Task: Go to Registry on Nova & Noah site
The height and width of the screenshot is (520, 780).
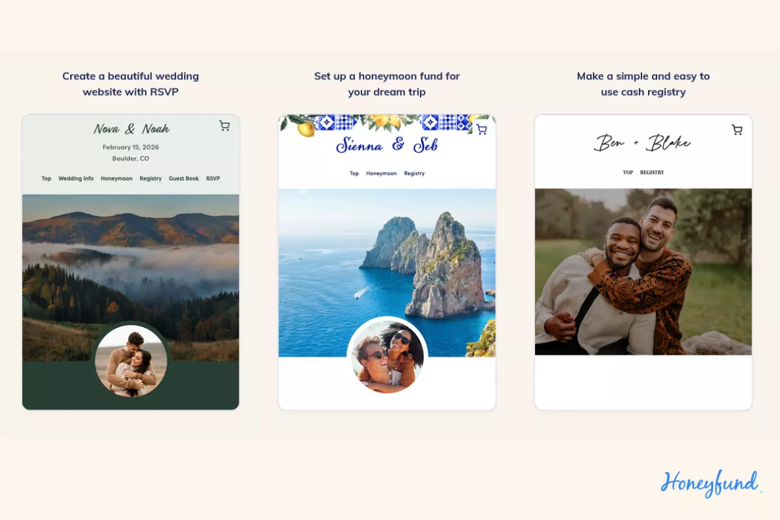Action: (x=150, y=179)
